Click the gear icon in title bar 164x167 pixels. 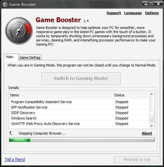[5, 4]
